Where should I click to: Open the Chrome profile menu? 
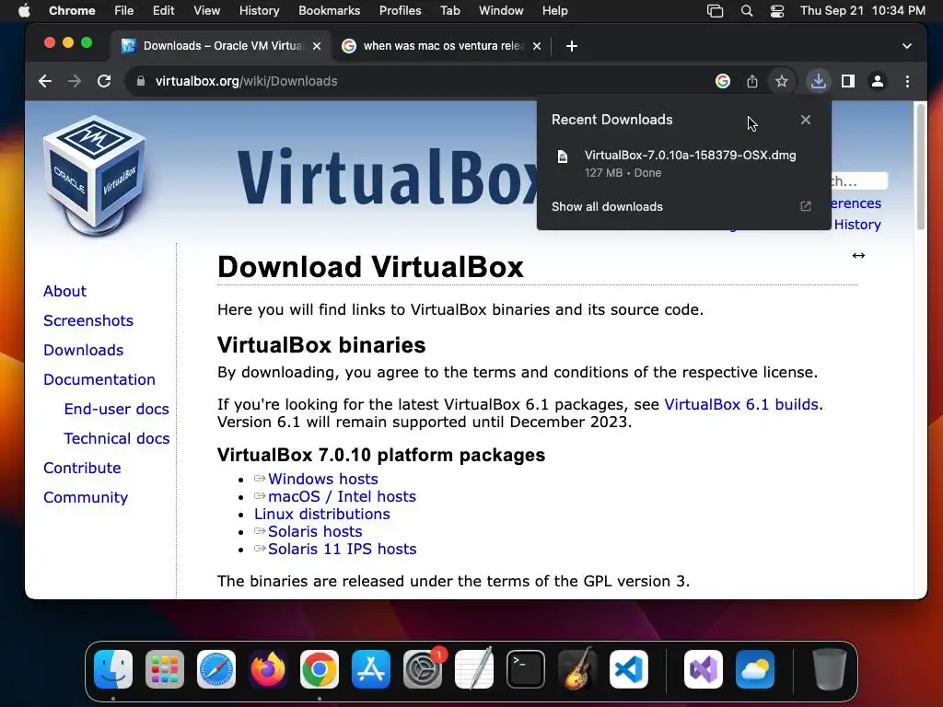coord(878,81)
